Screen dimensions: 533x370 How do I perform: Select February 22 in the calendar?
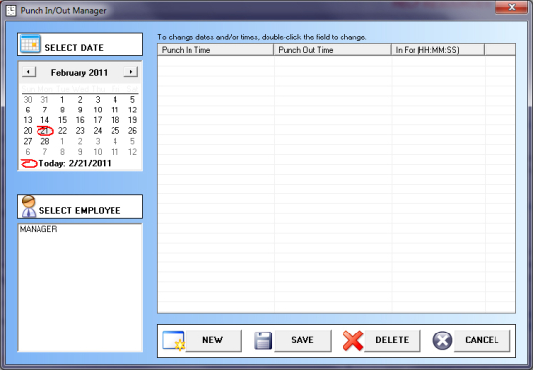(x=62, y=131)
